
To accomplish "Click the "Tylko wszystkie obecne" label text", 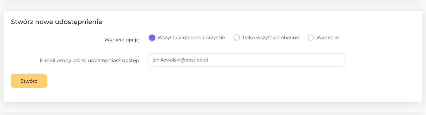I will (x=271, y=38).
